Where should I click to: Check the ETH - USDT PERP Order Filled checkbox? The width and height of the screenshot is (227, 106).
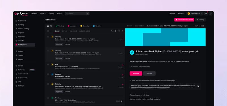click(x=48, y=98)
